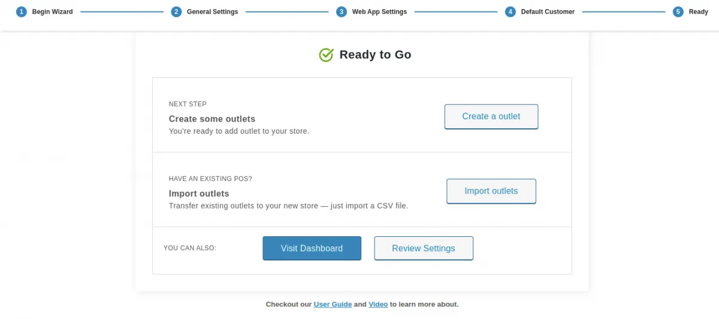The width and height of the screenshot is (719, 319).
Task: Click the Import outlets button
Action: tap(491, 191)
